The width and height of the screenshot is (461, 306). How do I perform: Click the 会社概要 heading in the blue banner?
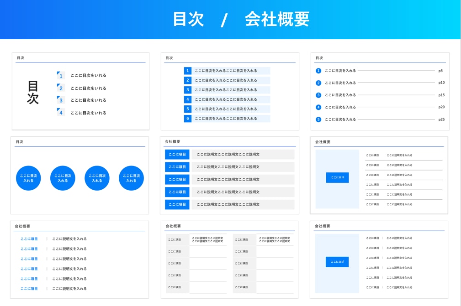pyautogui.click(x=277, y=19)
